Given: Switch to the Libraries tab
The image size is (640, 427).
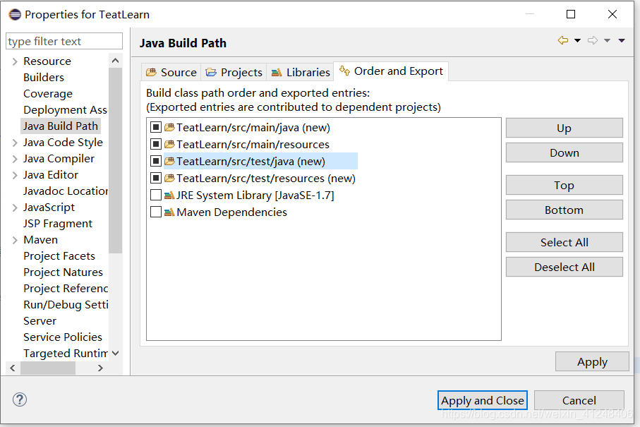Looking at the screenshot, I should pos(300,72).
